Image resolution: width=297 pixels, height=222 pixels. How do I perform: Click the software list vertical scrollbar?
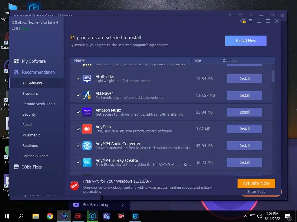point(273,76)
